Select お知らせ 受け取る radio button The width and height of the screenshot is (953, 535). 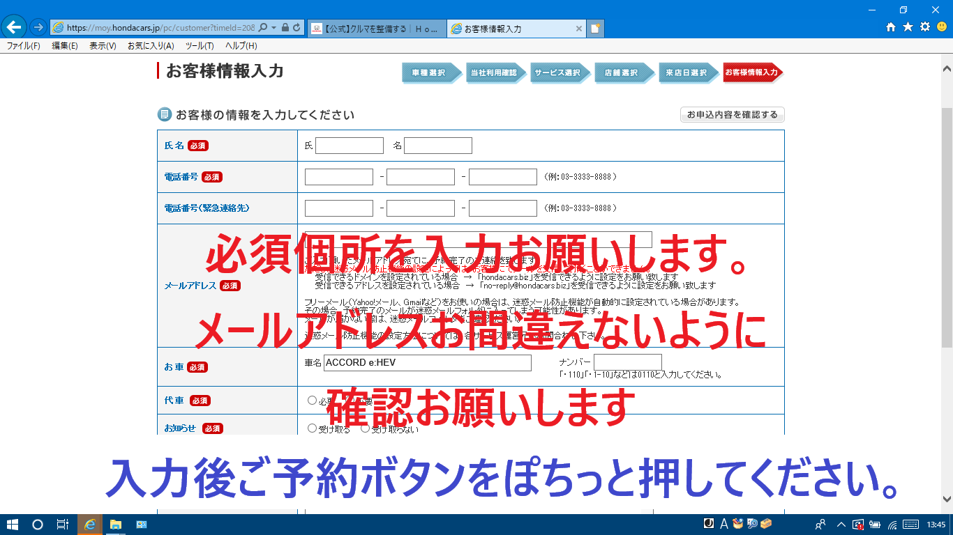coord(312,428)
